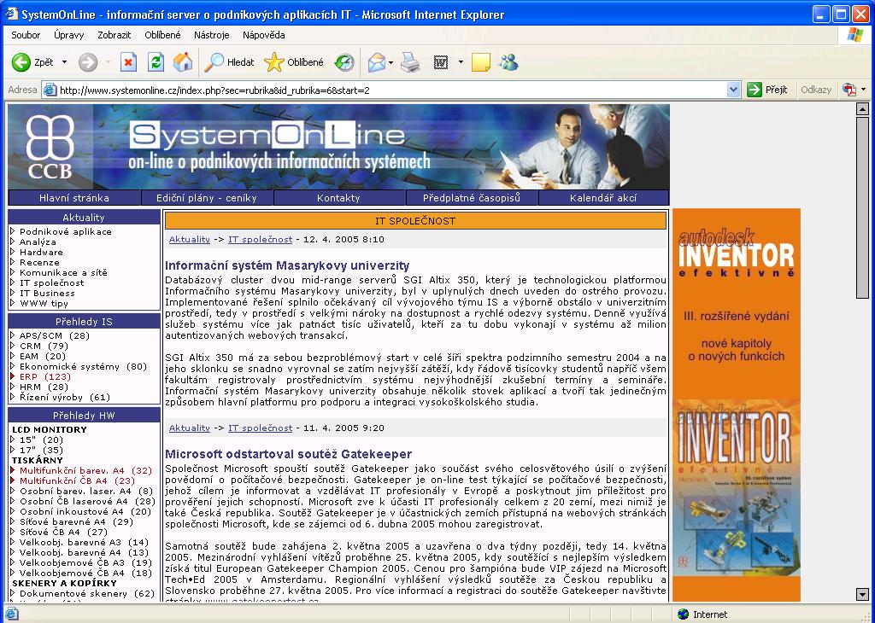Print the page with the printer icon
The width and height of the screenshot is (875, 623).
[411, 62]
